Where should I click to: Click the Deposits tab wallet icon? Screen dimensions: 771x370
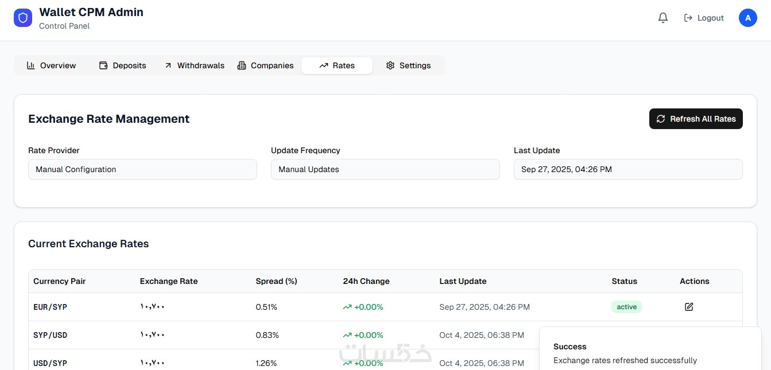coord(103,65)
